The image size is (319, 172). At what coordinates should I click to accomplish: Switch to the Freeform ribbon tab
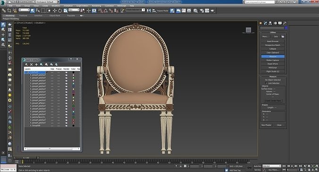(x=23, y=16)
